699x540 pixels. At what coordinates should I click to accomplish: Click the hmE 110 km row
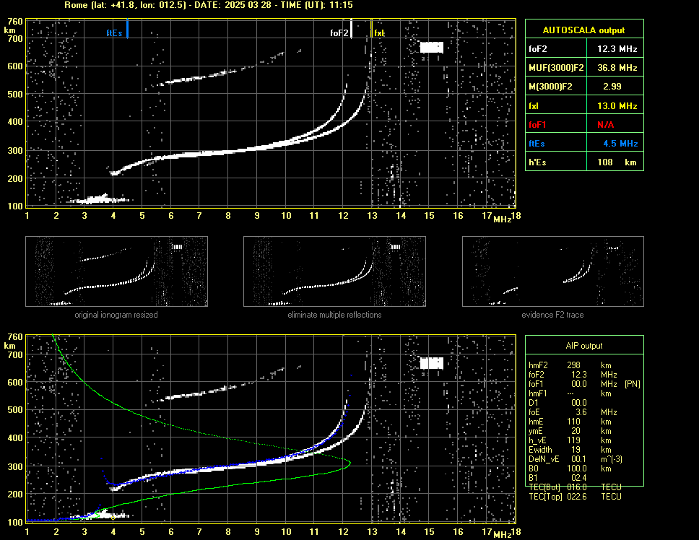(x=570, y=422)
